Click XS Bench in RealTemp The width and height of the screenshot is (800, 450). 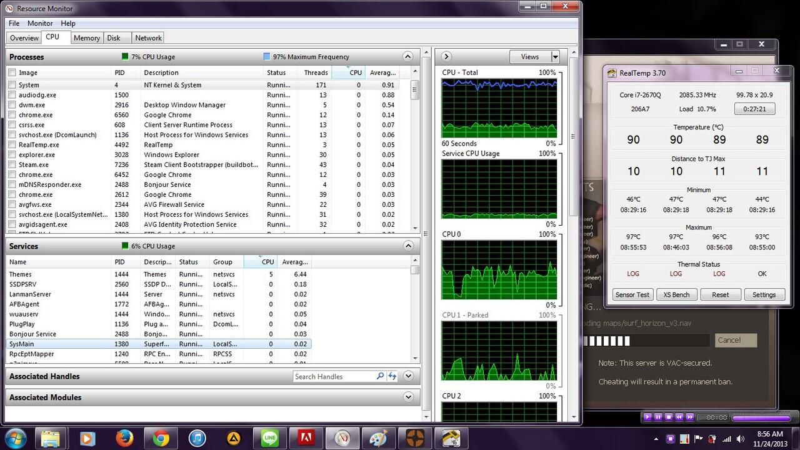[676, 294]
